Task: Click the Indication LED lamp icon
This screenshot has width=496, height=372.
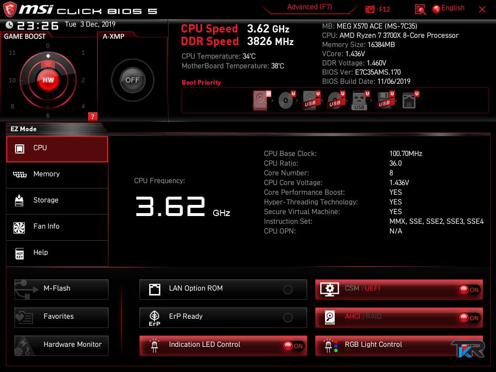Action: 155,345
